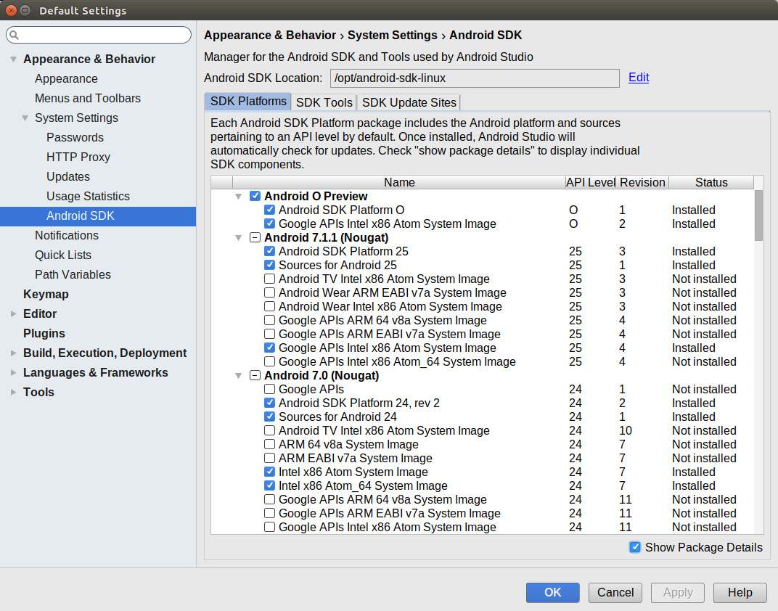The image size is (778, 611).
Task: Switch to SDK Tools tab
Action: pos(324,102)
